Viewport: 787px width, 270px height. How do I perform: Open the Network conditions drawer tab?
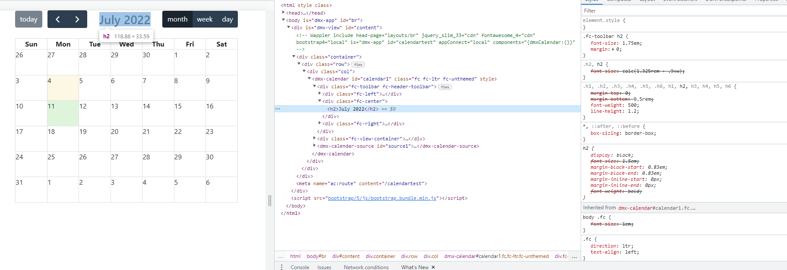[x=366, y=267]
